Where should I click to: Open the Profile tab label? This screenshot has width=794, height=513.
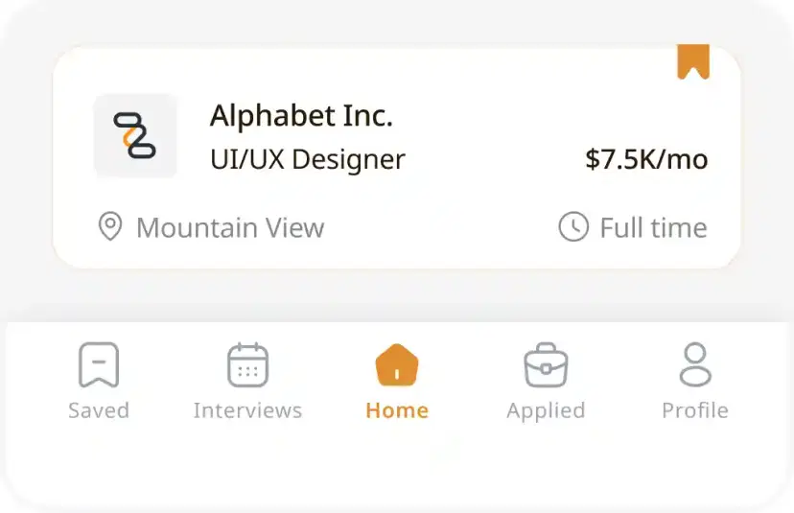(x=695, y=410)
